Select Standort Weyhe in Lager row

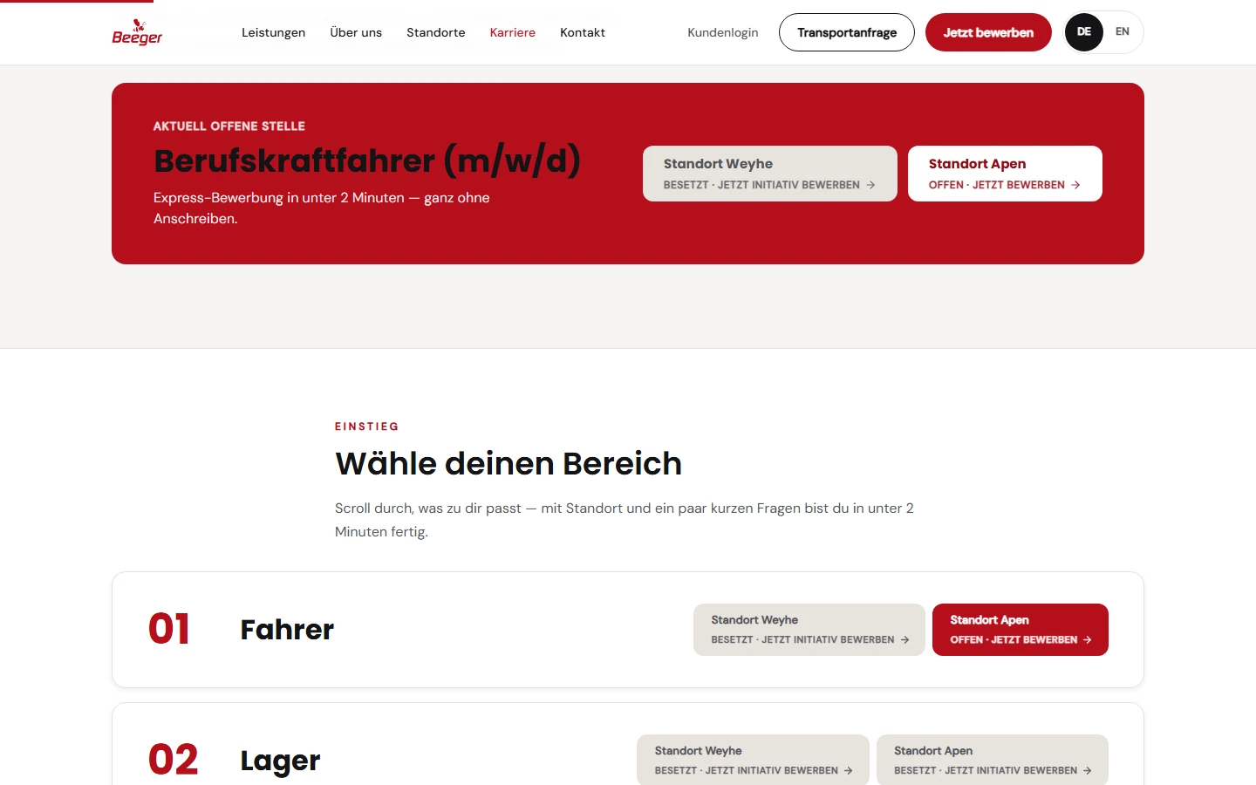point(753,760)
